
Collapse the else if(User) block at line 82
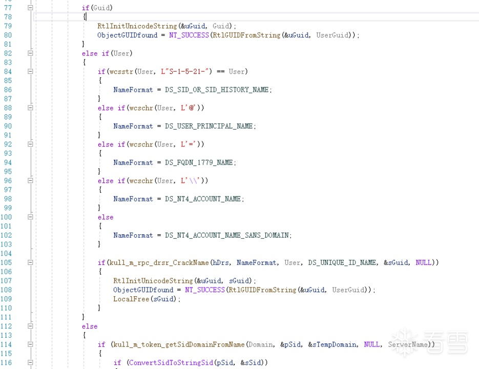(30, 53)
